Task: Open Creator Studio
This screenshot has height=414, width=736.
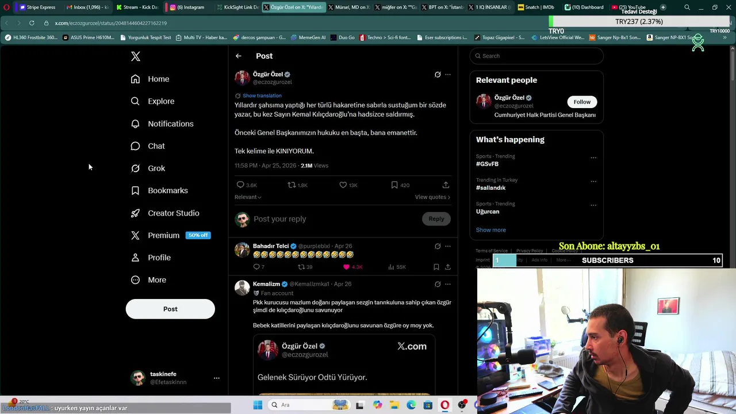Action: pos(165,213)
